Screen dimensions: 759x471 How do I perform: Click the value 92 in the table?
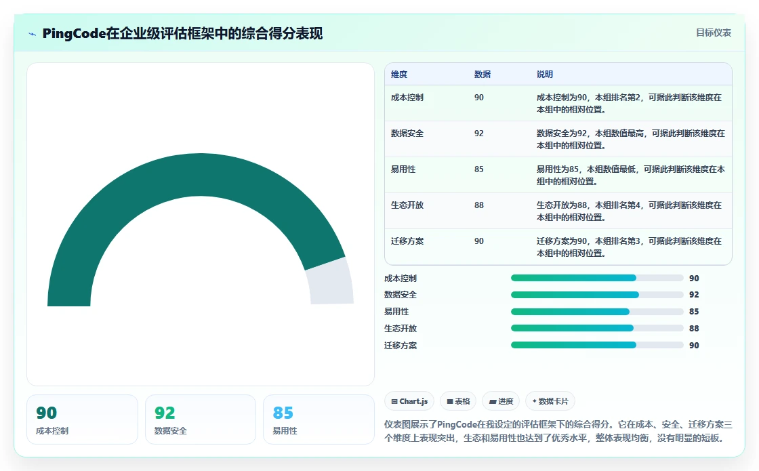tap(478, 133)
